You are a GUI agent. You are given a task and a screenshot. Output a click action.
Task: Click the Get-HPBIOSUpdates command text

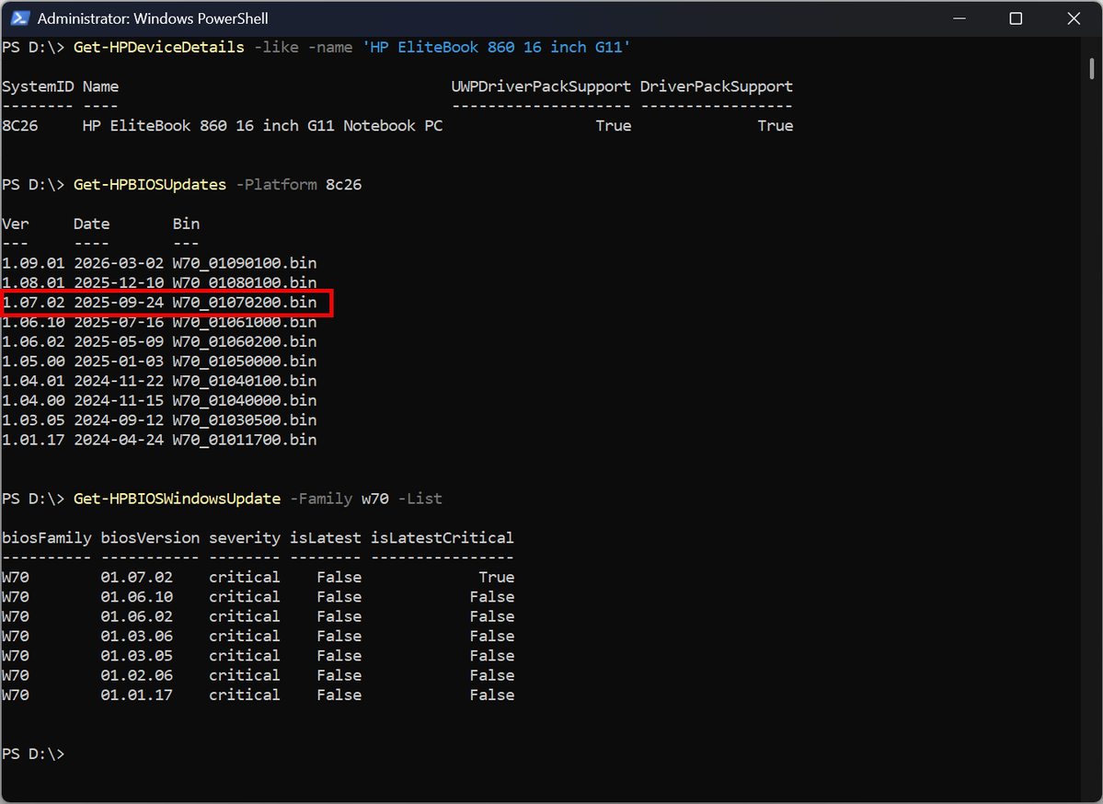(x=150, y=184)
